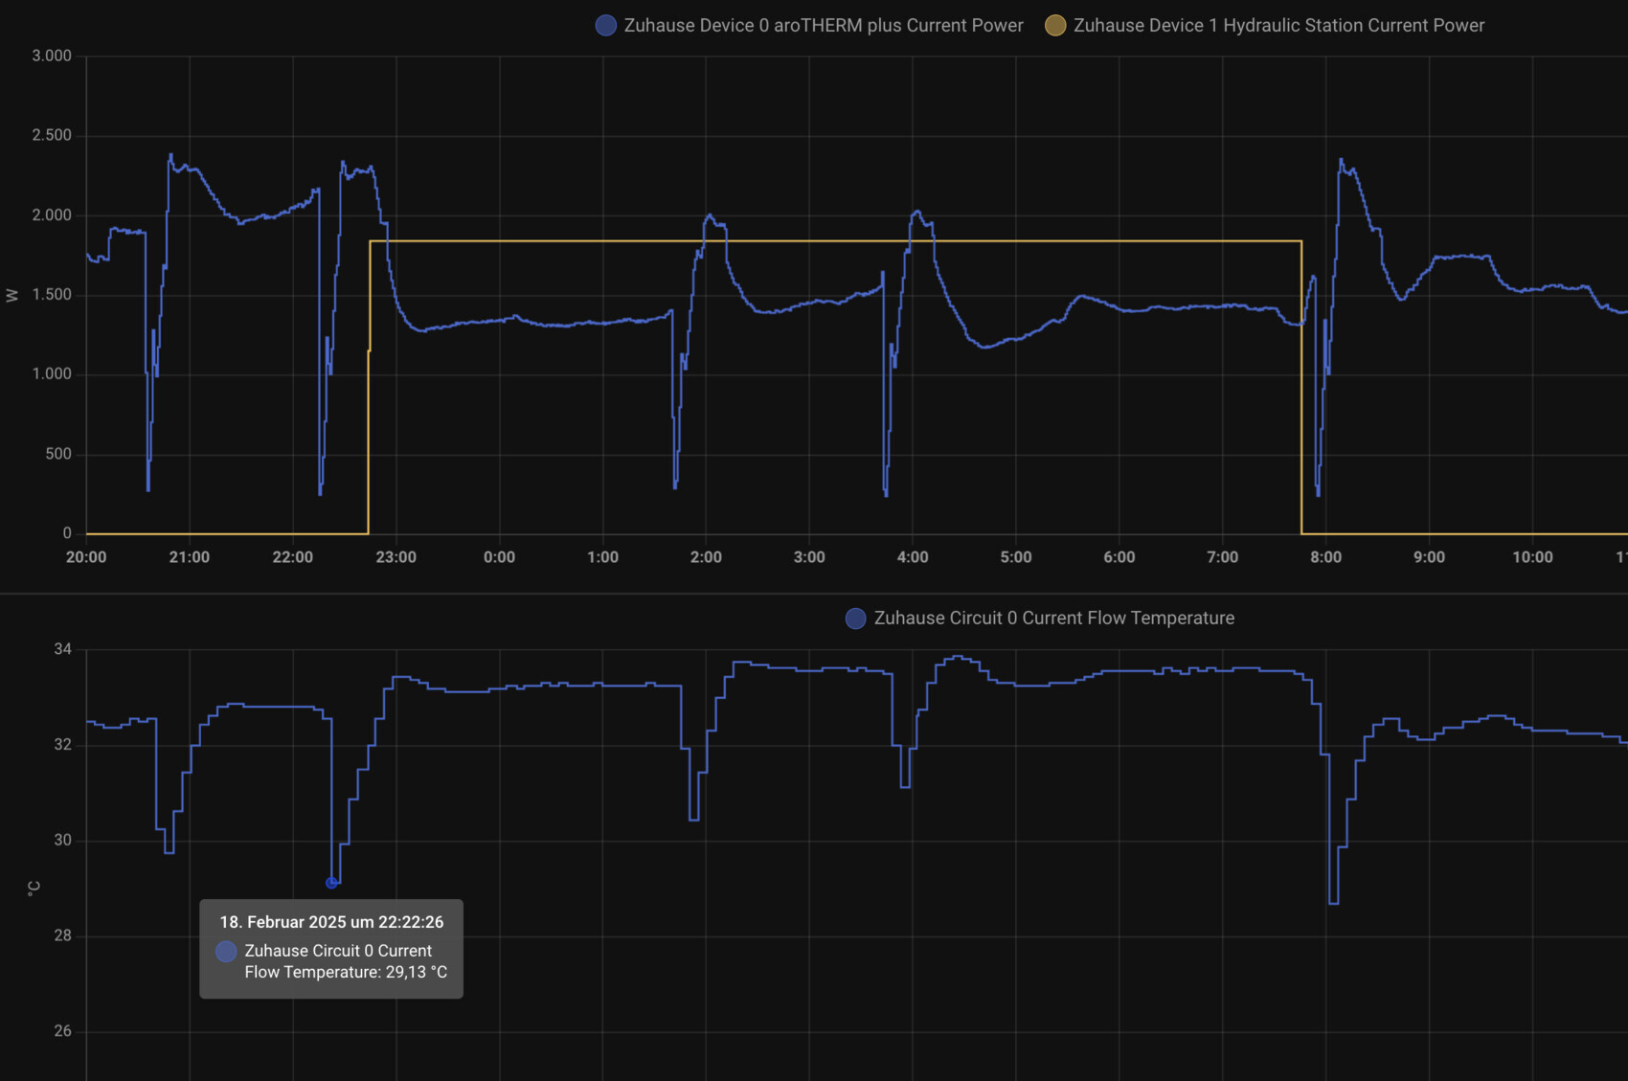Click the W unit label on power axis
The width and height of the screenshot is (1628, 1081).
(12, 295)
